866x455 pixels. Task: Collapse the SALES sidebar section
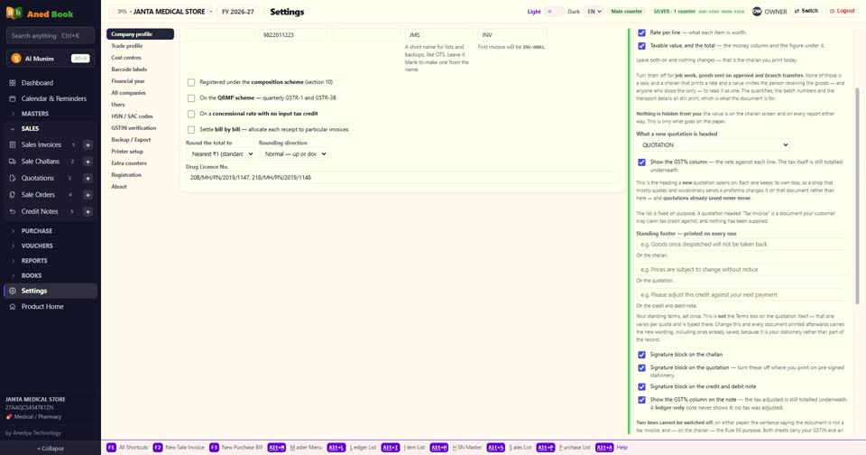(30, 128)
